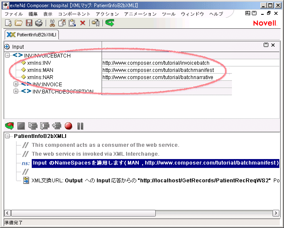The image size is (284, 228).
Task: Select the XML交換URL action line
Action: (155, 180)
